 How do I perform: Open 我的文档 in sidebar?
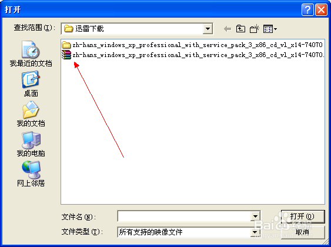(x=31, y=114)
